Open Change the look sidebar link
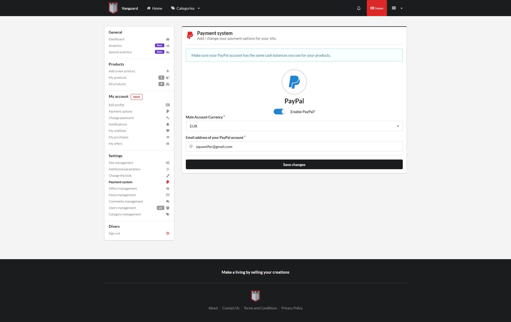Screen dimensions: 511x322 click(120, 176)
